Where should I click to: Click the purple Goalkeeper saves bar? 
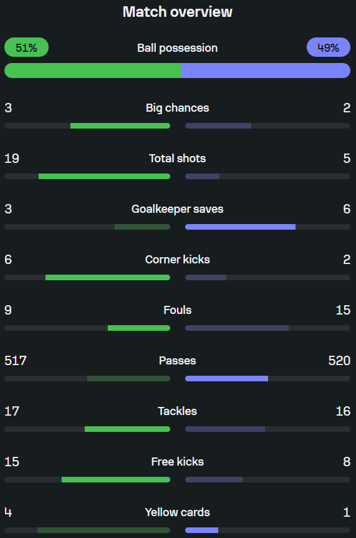coord(240,227)
